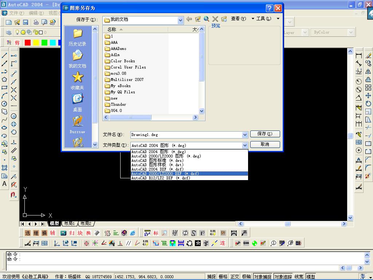Toggle 捕捉 snap in status bar
This screenshot has height=280, width=373.
pos(211,277)
